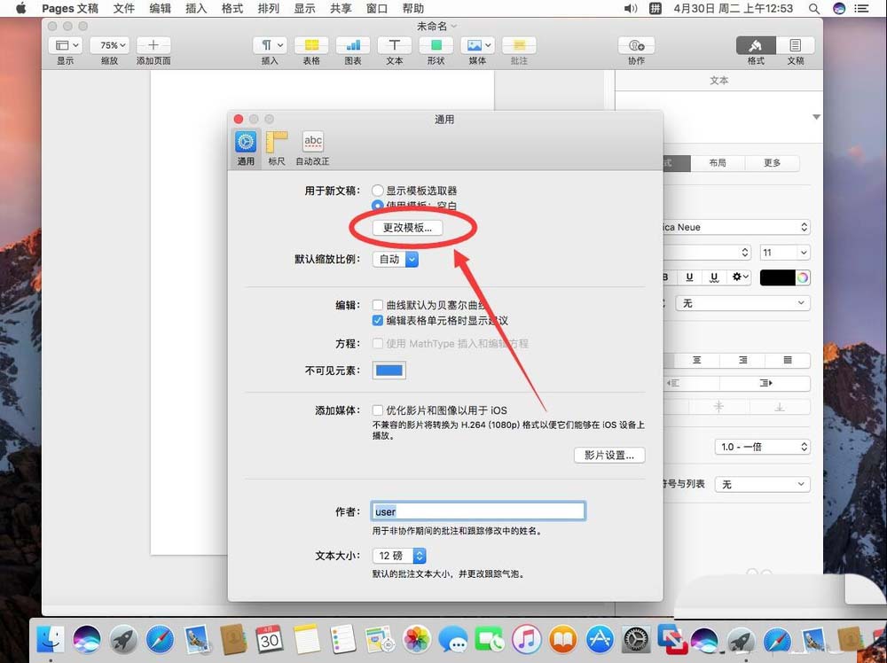Open 影片设置 movie settings
The height and width of the screenshot is (663, 887).
609,455
